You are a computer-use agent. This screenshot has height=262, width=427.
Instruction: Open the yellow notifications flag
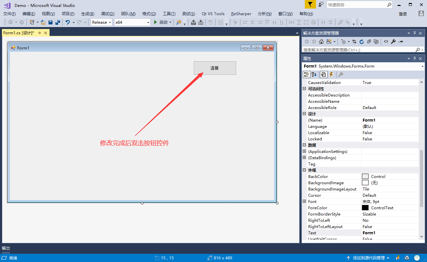click(x=310, y=5)
